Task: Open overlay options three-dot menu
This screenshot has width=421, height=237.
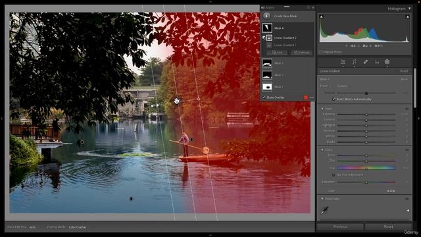Action: pyautogui.click(x=312, y=97)
